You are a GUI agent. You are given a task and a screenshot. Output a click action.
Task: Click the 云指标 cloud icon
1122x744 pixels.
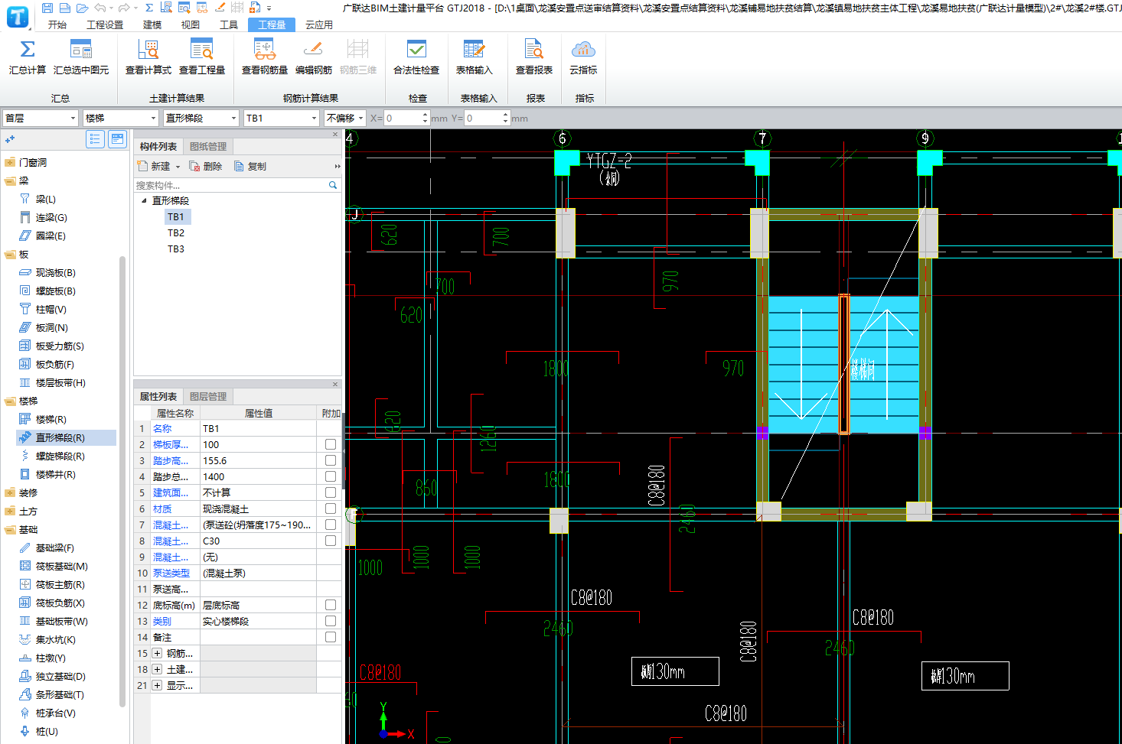tap(583, 50)
